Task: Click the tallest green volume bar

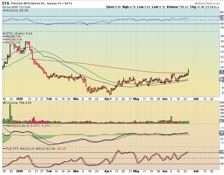Action: (10, 114)
